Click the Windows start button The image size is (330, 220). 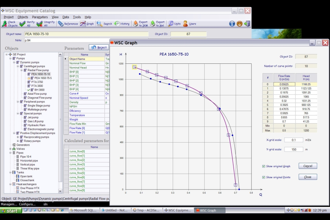click(x=11, y=210)
